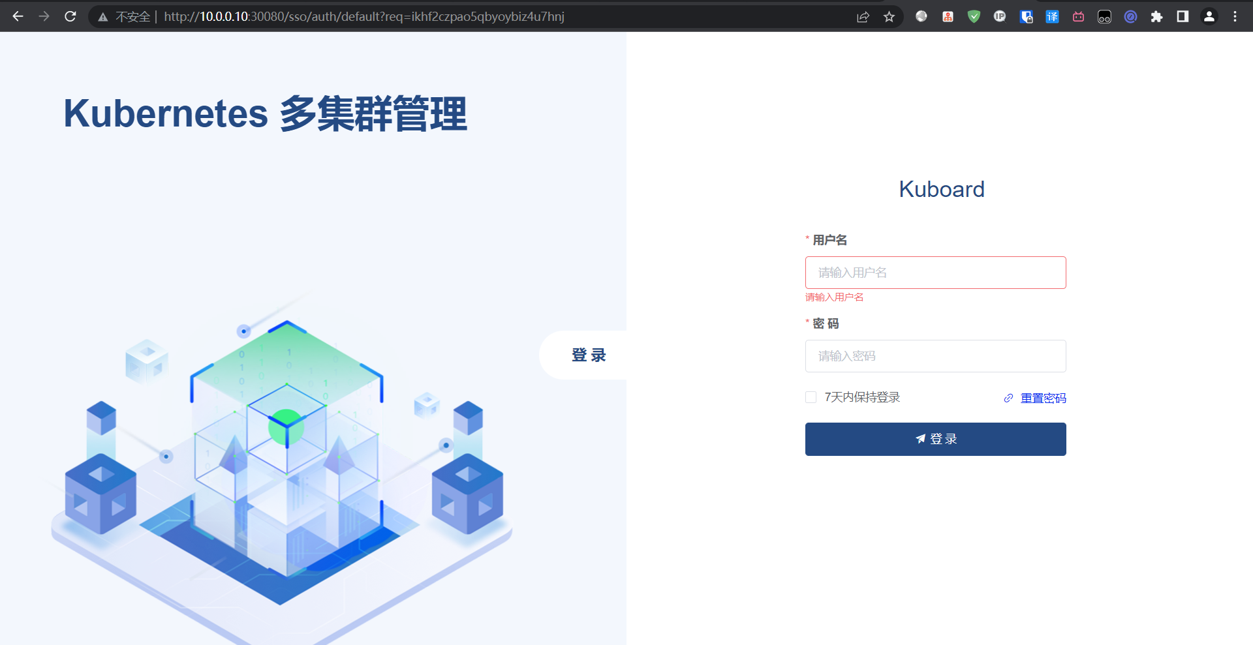Image resolution: width=1253 pixels, height=645 pixels.
Task: Click the red 请输入用户名 error message
Action: click(834, 297)
